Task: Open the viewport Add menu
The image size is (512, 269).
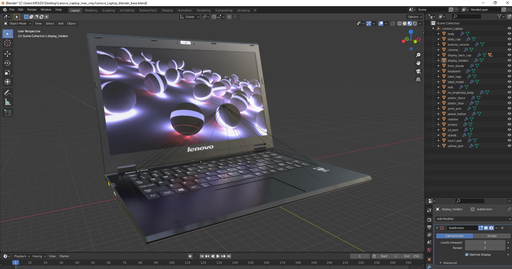Action: click(x=61, y=23)
